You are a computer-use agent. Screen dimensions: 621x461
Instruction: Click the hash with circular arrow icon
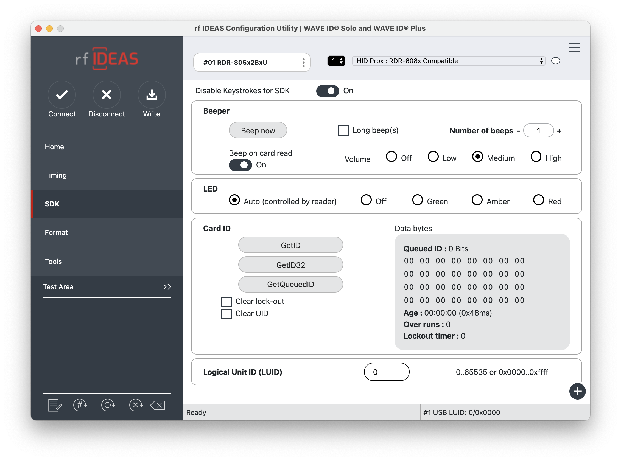80,405
